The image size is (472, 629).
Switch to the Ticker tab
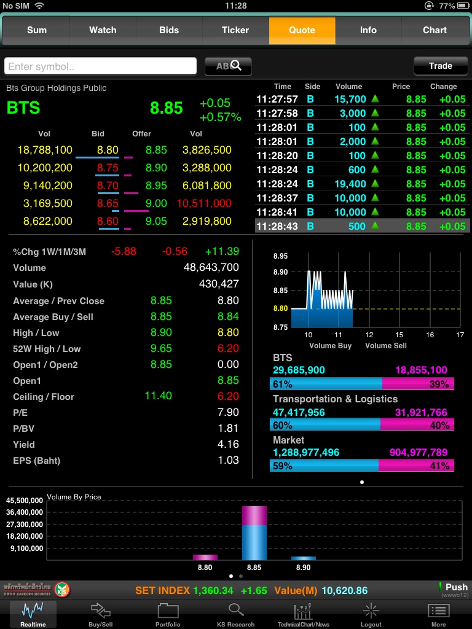pyautogui.click(x=235, y=30)
